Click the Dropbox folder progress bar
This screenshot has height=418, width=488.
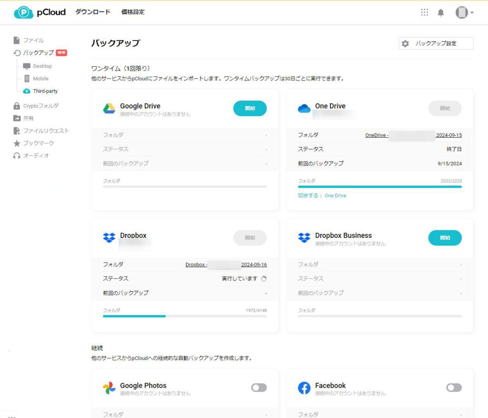pos(184,316)
